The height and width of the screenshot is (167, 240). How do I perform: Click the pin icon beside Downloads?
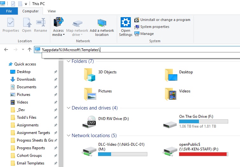point(56,79)
